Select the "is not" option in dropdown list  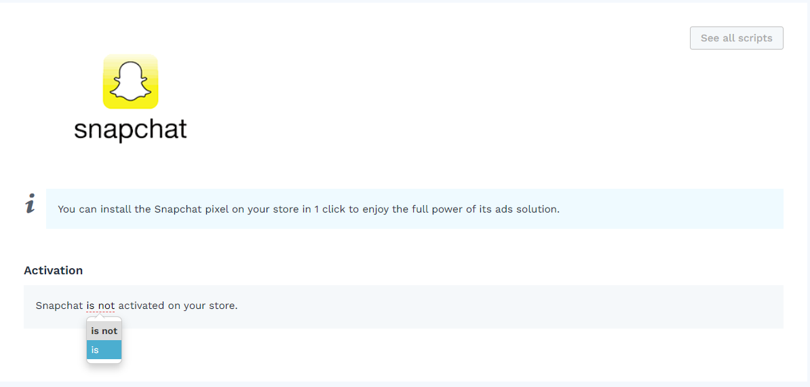pyautogui.click(x=104, y=331)
